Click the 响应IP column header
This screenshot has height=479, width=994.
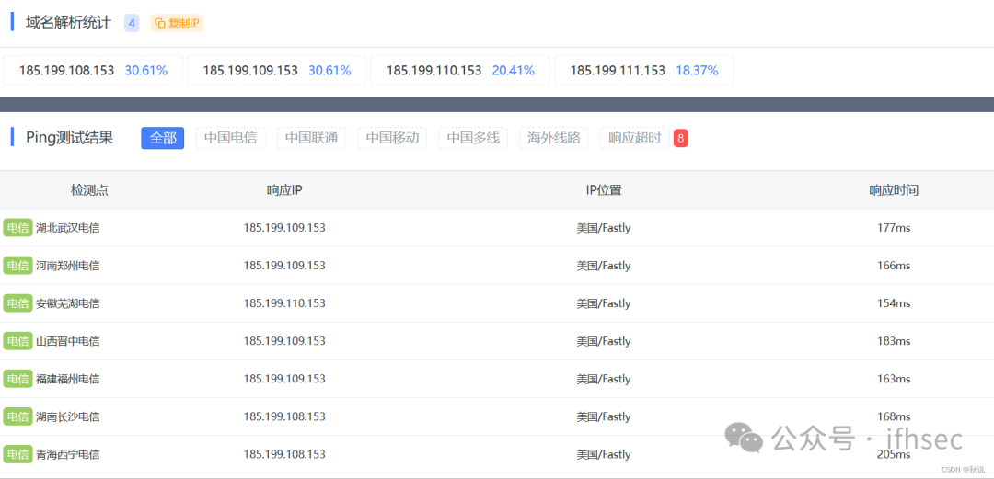(x=284, y=190)
